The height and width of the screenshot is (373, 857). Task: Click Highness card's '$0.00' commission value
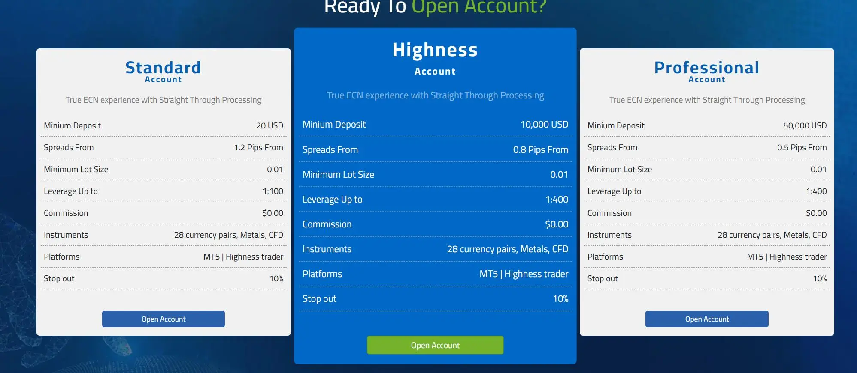pos(557,224)
